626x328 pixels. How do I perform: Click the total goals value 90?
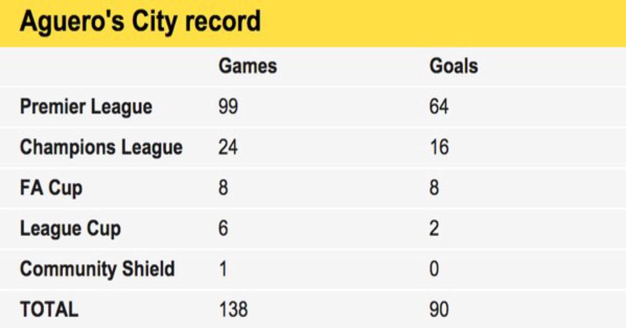point(439,310)
